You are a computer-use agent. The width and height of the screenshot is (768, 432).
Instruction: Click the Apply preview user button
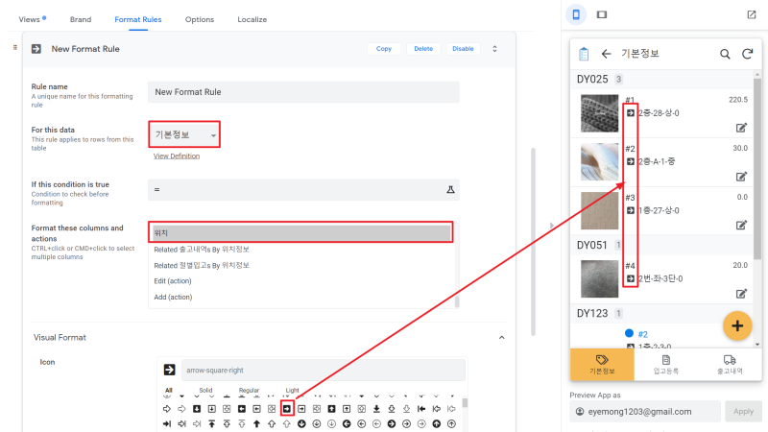pyautogui.click(x=743, y=412)
